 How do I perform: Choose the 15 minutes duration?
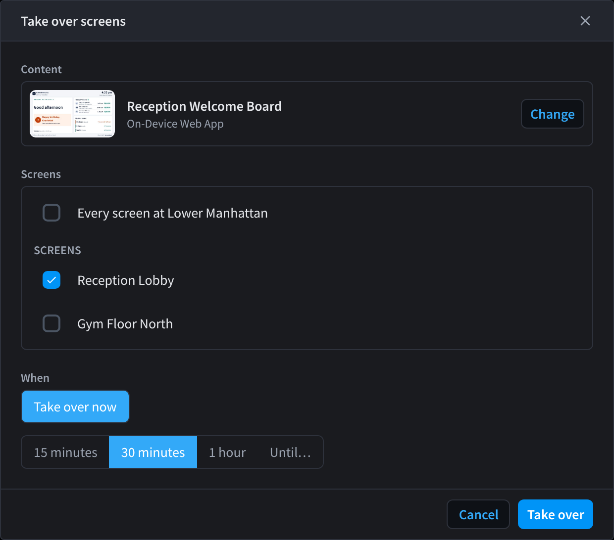point(65,452)
